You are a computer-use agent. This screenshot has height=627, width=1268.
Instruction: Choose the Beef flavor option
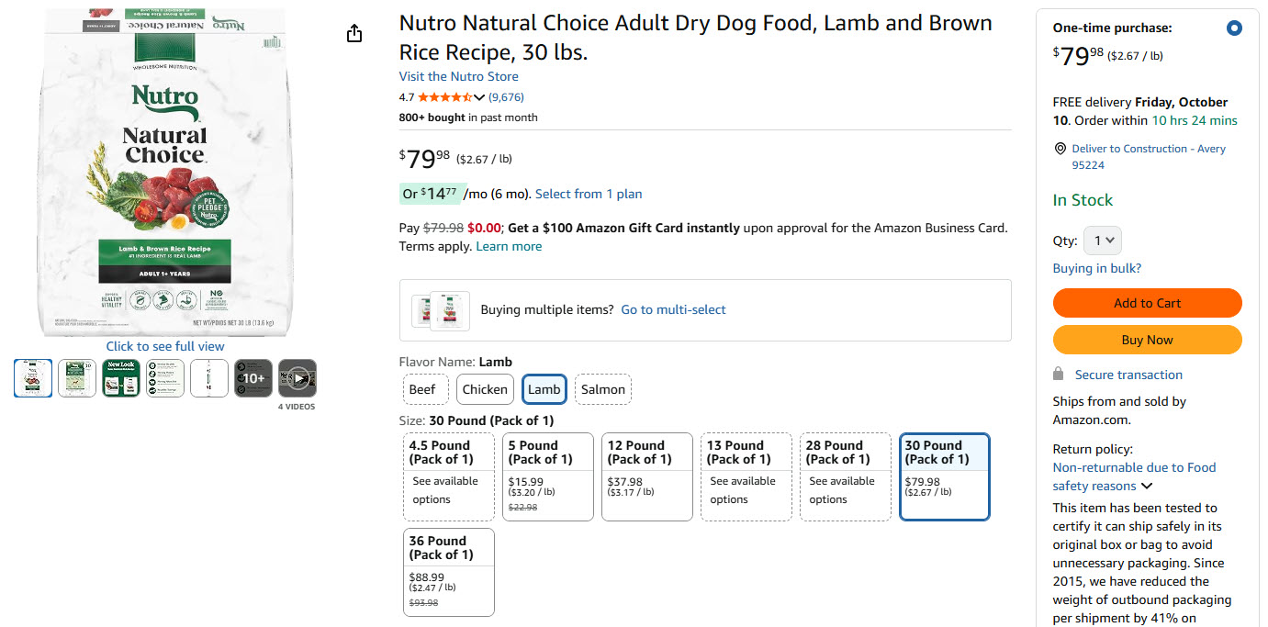pos(422,389)
